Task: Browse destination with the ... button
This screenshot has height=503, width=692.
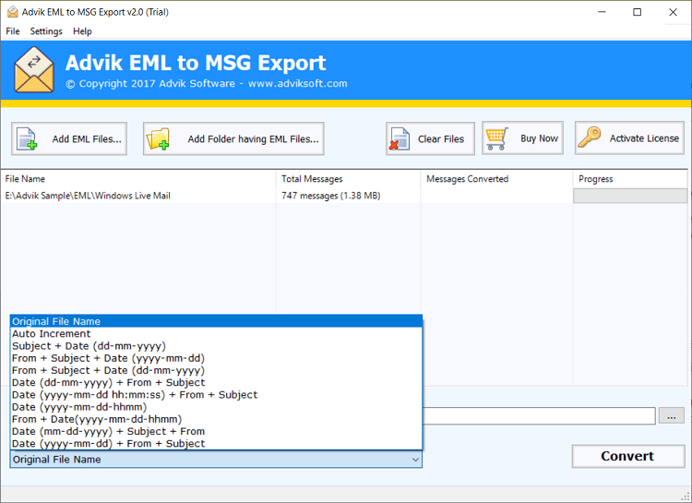Action: 672,416
